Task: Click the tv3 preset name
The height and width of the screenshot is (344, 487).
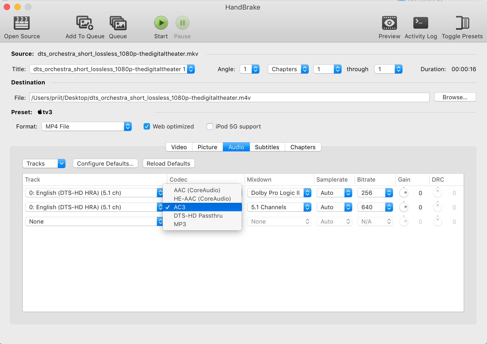Action: point(45,112)
